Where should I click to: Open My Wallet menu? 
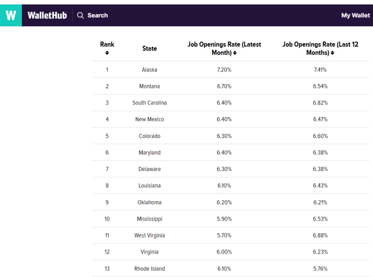coord(355,16)
